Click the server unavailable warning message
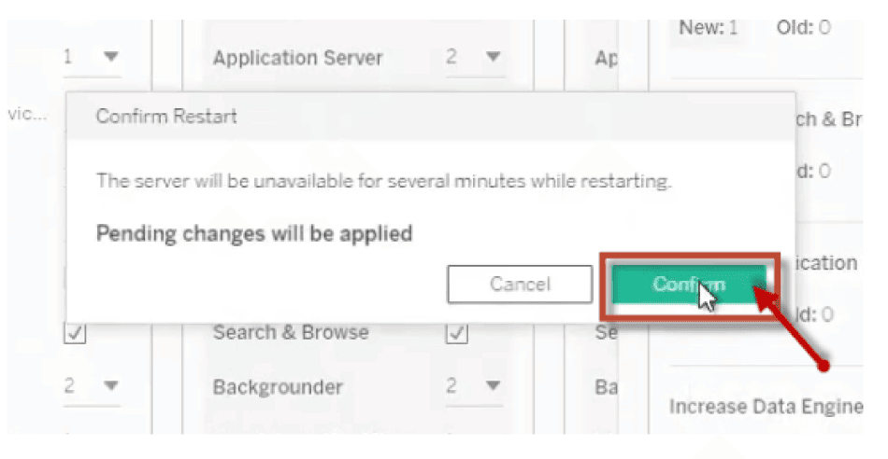 pyautogui.click(x=383, y=181)
